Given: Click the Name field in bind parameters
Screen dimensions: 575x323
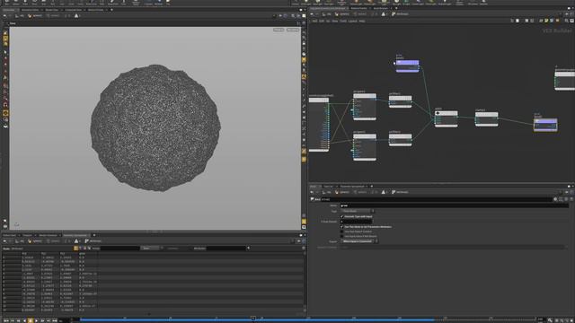Looking at the screenshot, I should pos(455,205).
